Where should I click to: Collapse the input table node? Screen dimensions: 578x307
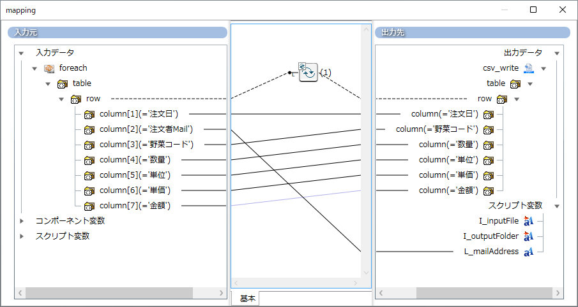[x=48, y=84]
